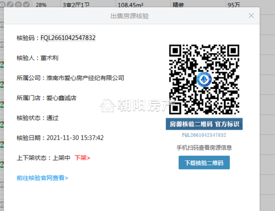Click the 28% cell in the background table
Viewport: 275px width, 211px height.
(41, 5)
